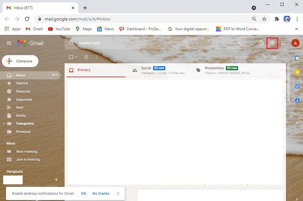Switch to Promotions inbox tab

click(224, 70)
